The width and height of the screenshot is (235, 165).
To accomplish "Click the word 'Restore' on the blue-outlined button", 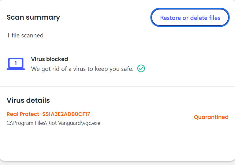I will pyautogui.click(x=170, y=18).
